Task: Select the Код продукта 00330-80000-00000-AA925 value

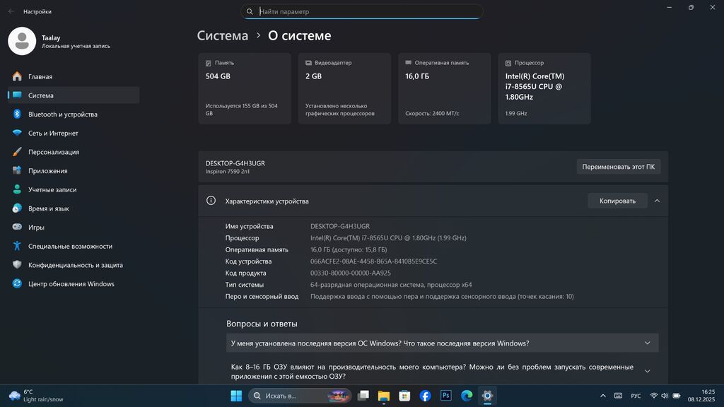Action: pyautogui.click(x=351, y=273)
